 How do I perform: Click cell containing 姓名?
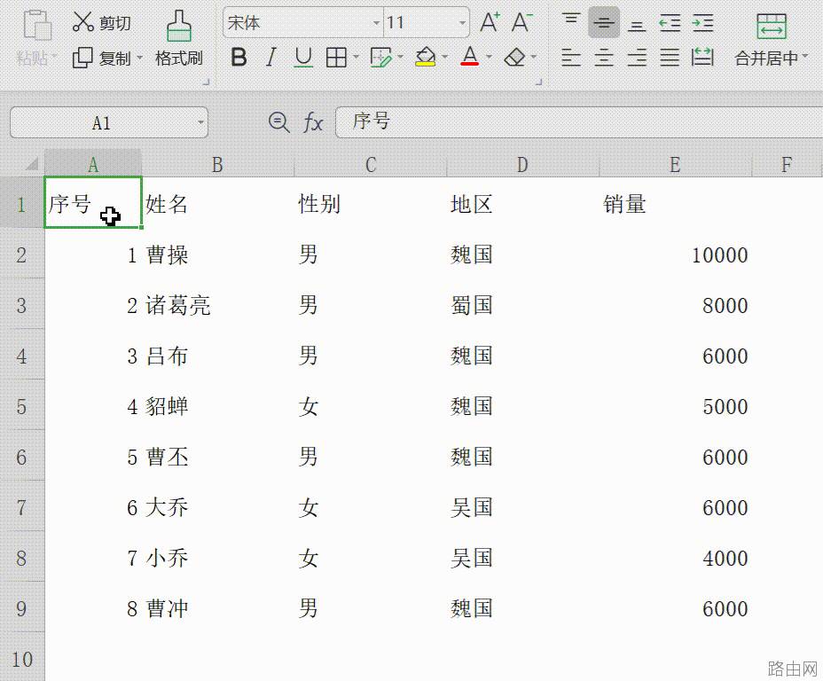(x=218, y=204)
